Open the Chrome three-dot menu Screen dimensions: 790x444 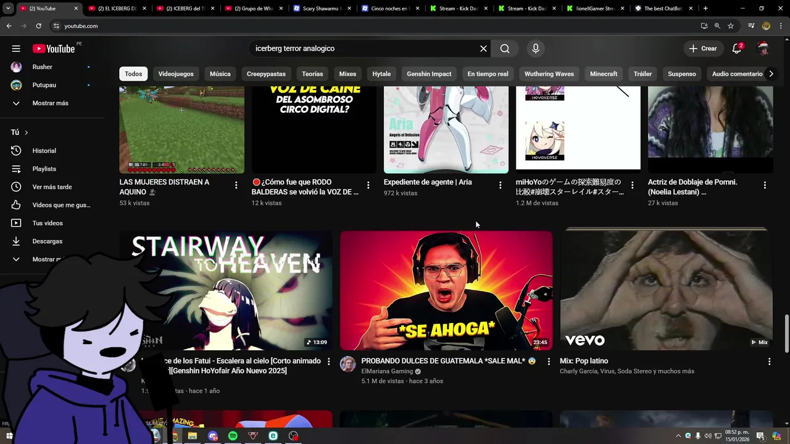[x=781, y=26]
